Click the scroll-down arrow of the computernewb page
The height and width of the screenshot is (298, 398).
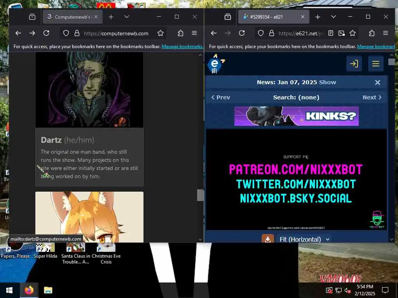click(x=200, y=239)
